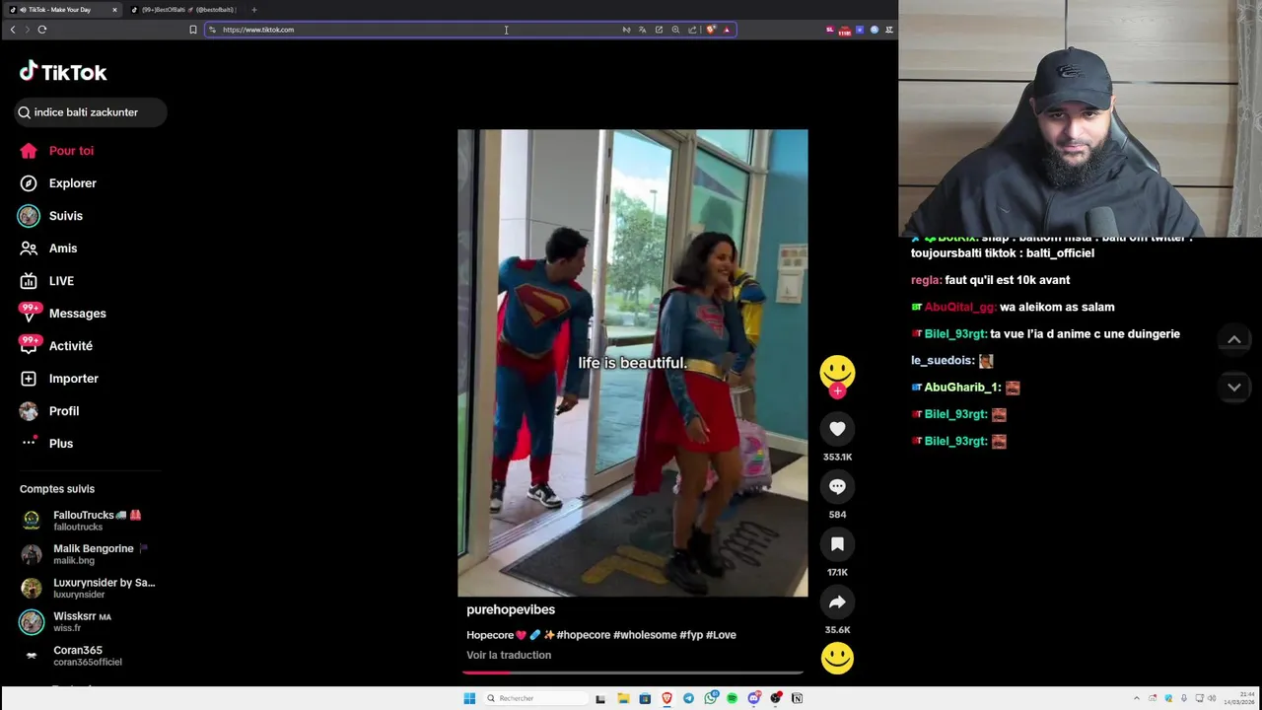Pause the playing video
This screenshot has width=1262, height=710.
tap(632, 363)
